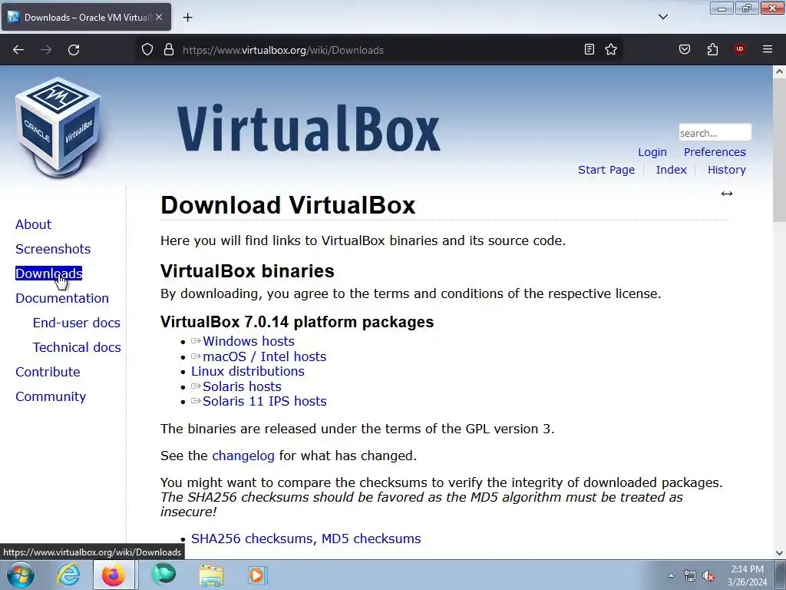
Task: Open the Preferences link
Action: pos(715,152)
